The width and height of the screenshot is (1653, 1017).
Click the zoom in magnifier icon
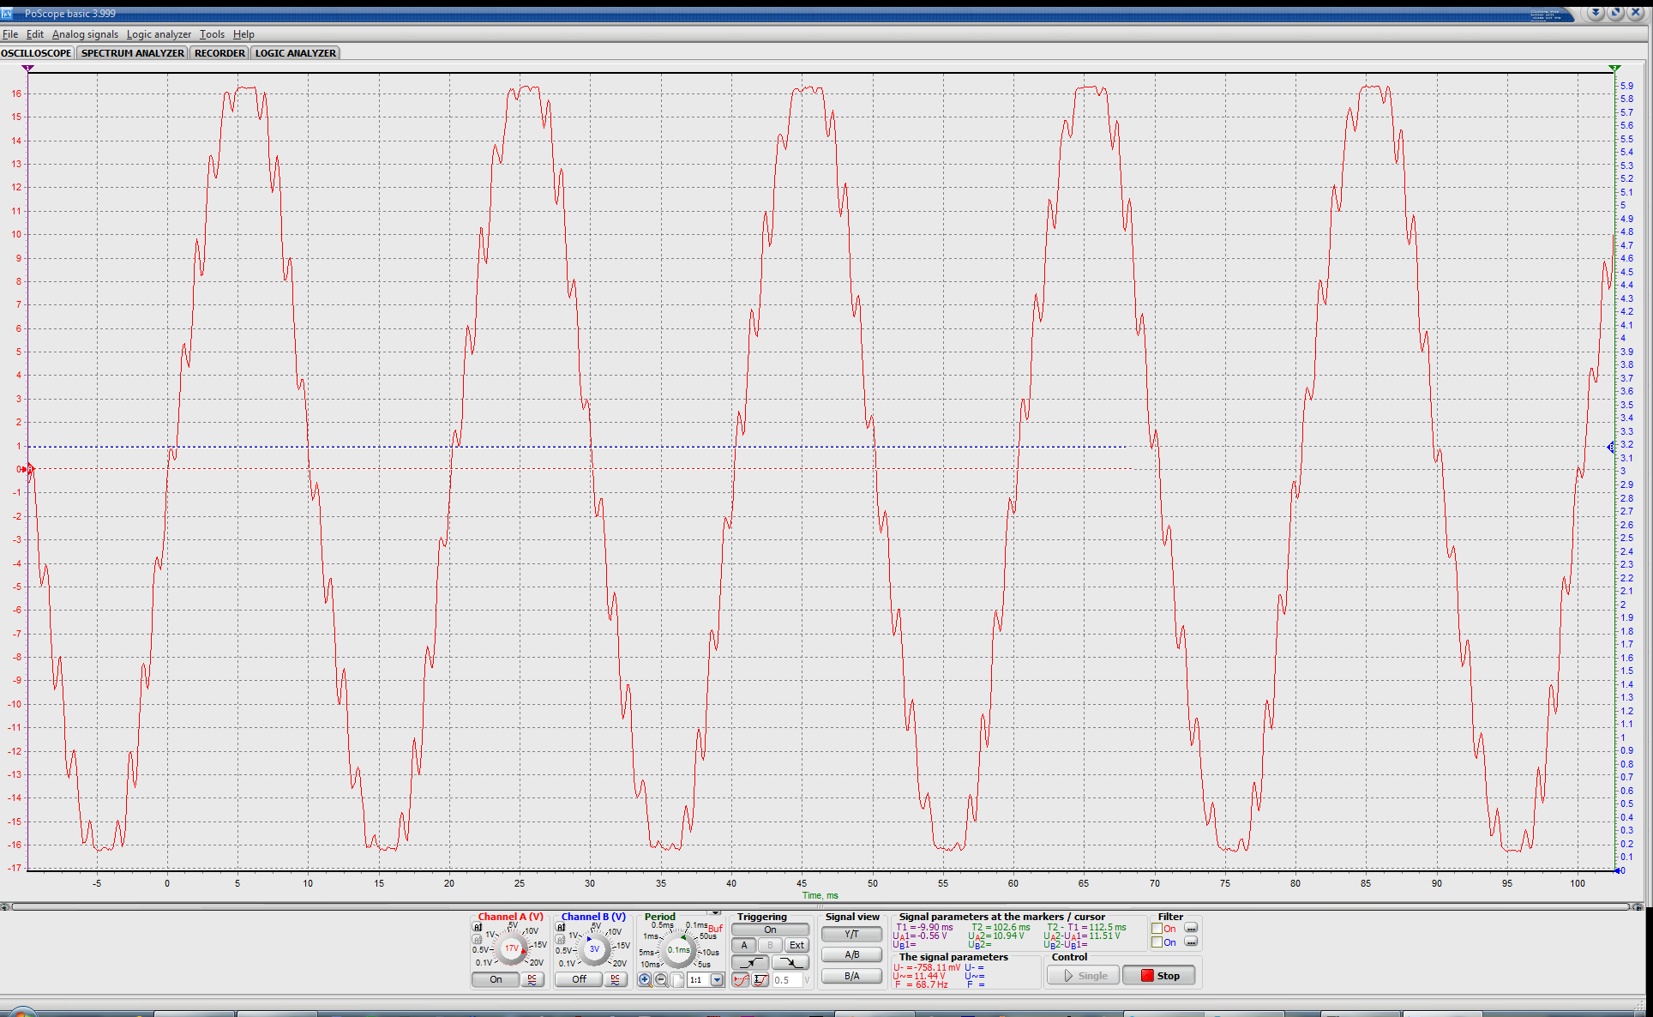pos(646,980)
